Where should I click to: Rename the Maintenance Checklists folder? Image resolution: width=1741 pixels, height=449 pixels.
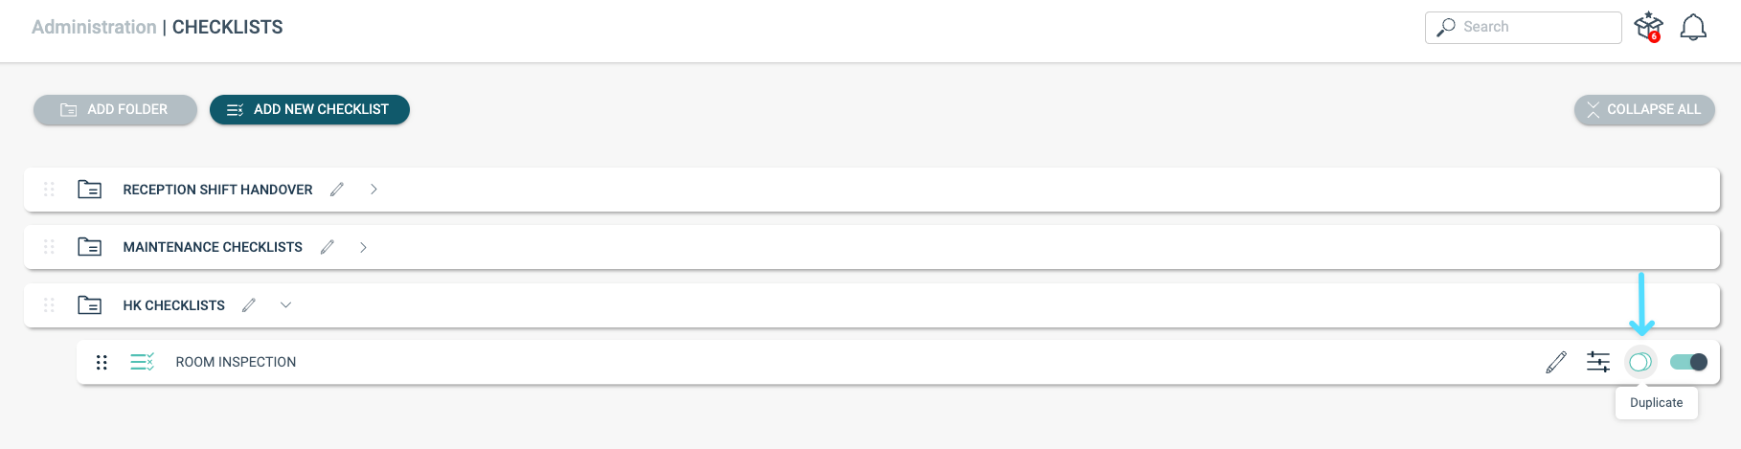328,247
